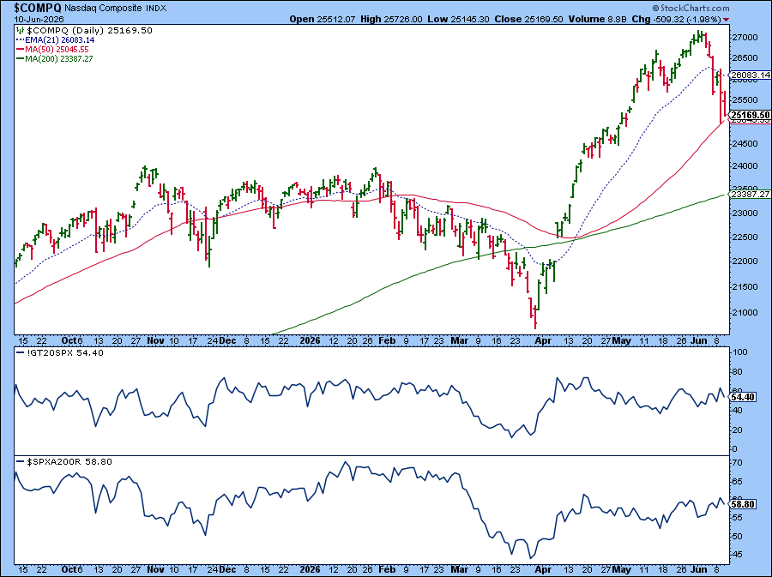This screenshot has height=577, width=772.
Task: Click the StockCharts.com watermark text
Action: pos(695,8)
